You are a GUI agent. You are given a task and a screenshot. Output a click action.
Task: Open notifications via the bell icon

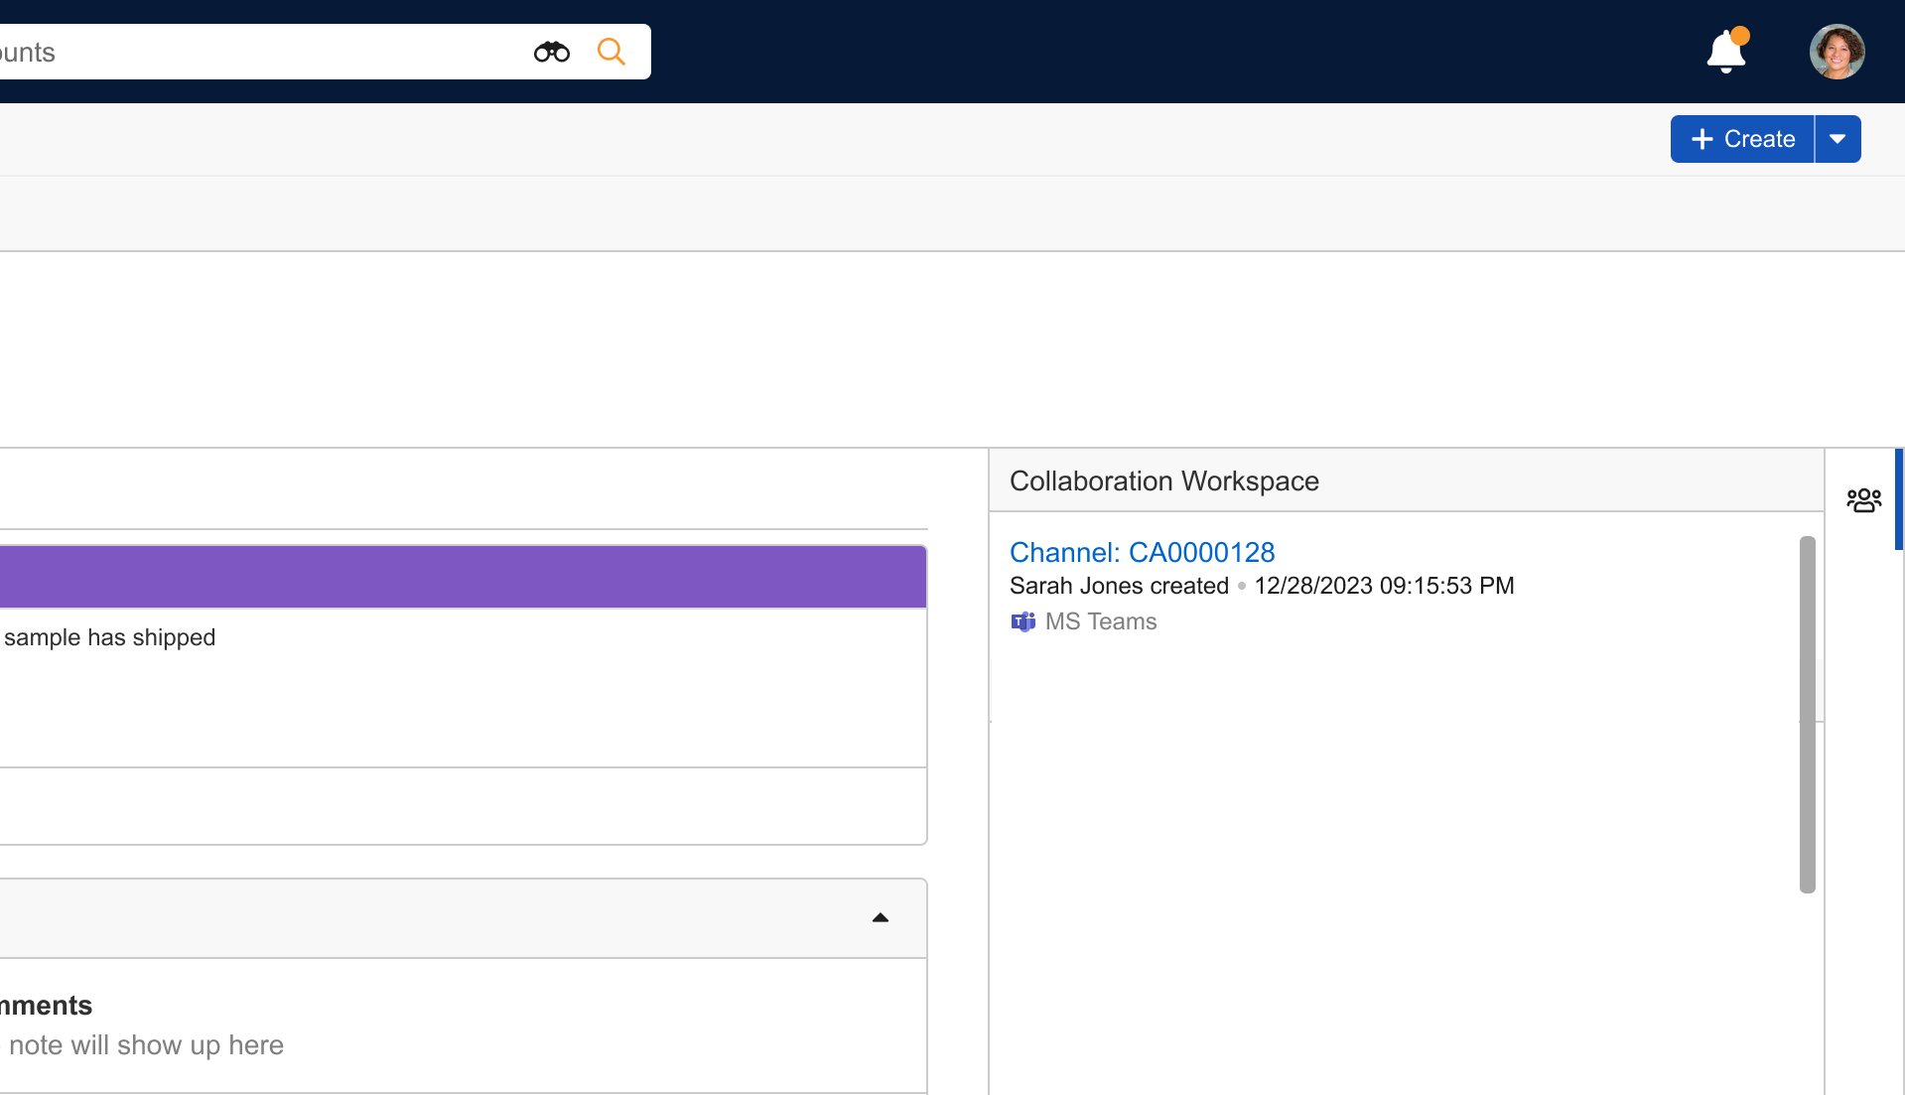pos(1726,52)
